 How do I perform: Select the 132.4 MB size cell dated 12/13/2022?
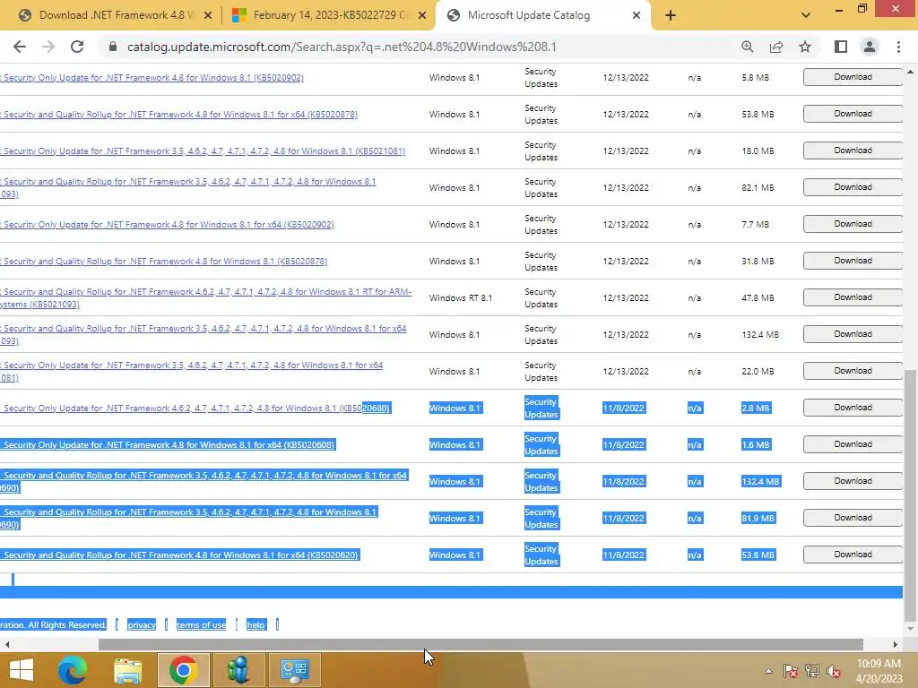760,335
